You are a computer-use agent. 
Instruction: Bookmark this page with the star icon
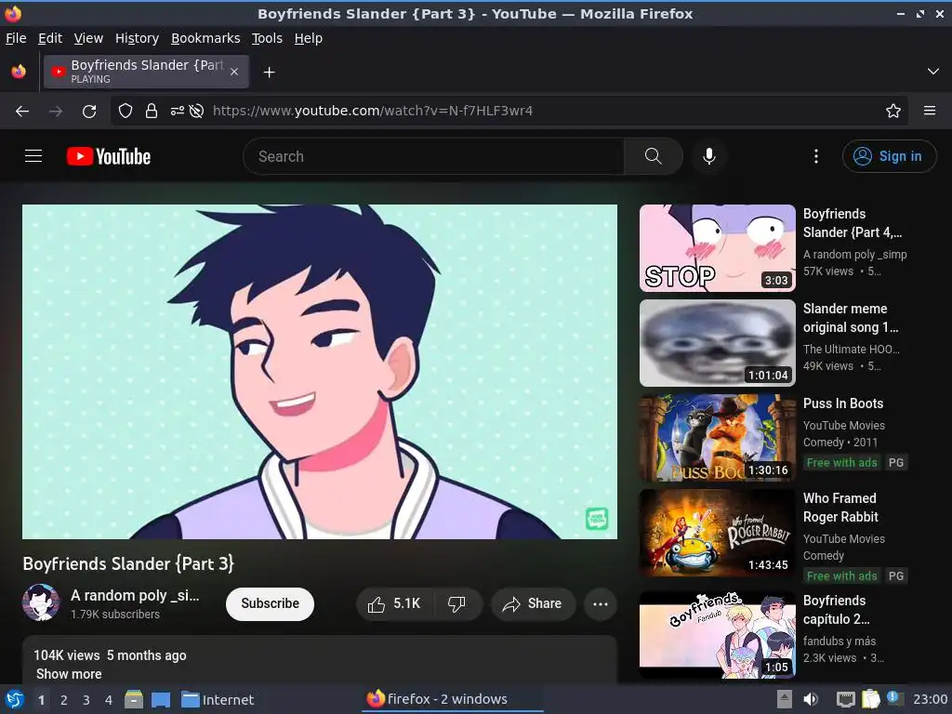893,111
